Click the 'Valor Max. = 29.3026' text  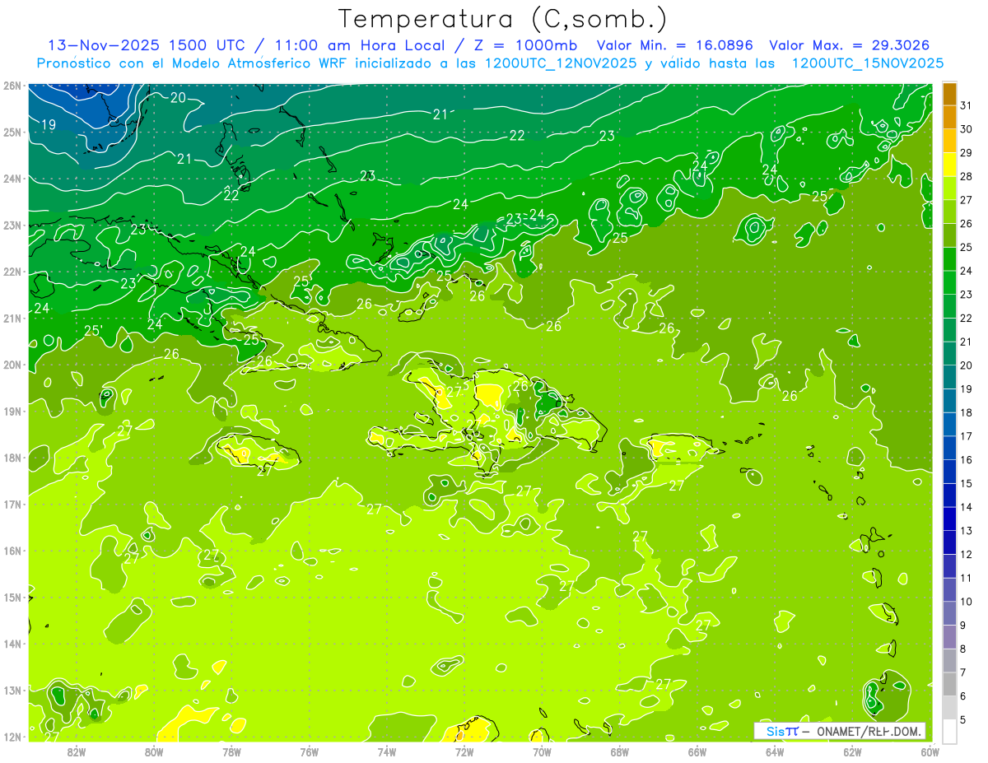click(x=850, y=45)
